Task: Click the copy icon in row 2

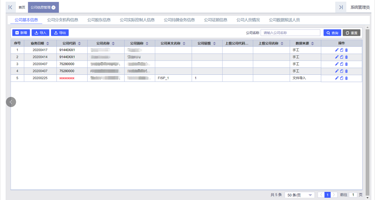Action: pyautogui.click(x=342, y=57)
